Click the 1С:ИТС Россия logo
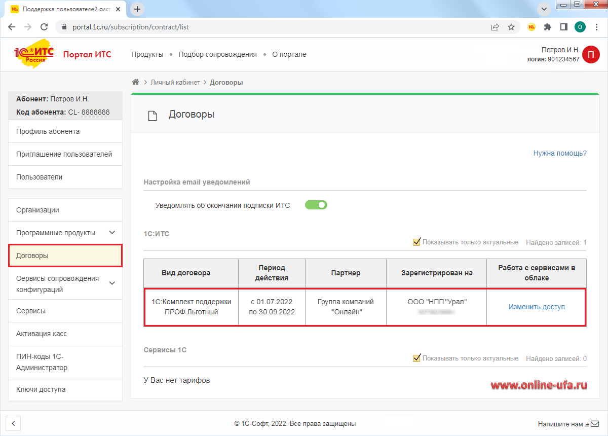 [33, 54]
